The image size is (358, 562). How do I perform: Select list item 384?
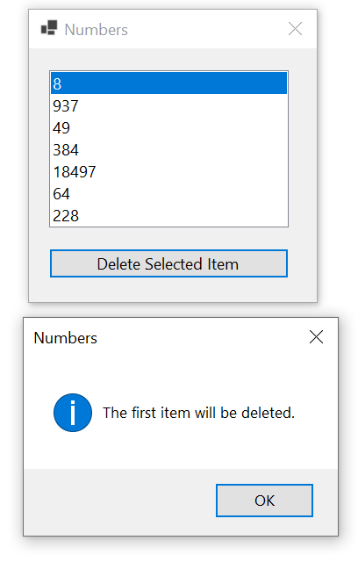pyautogui.click(x=168, y=149)
